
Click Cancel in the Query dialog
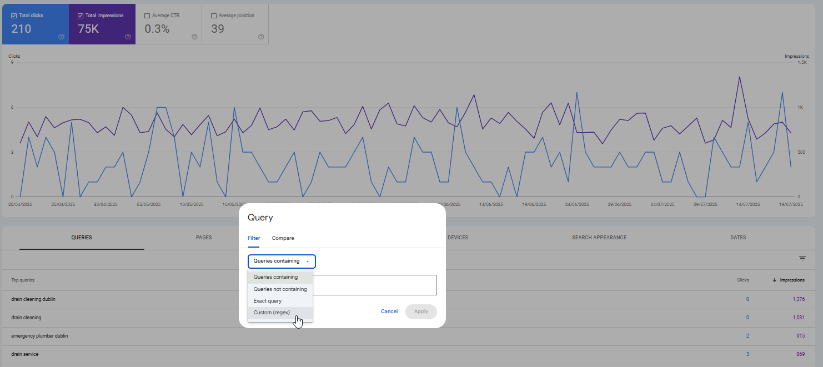point(389,311)
